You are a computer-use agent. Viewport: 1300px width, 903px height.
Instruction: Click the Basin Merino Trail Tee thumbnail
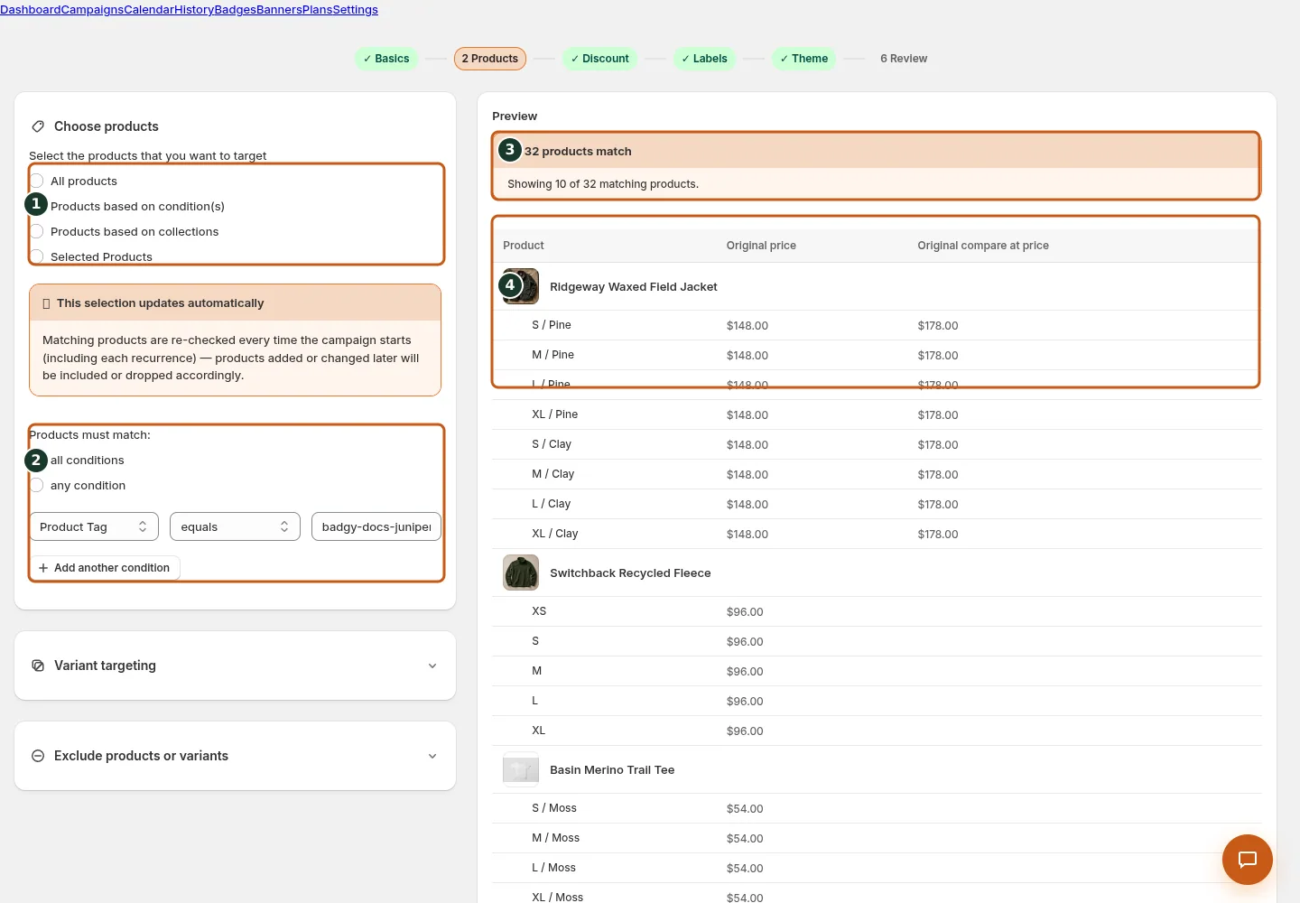point(521,769)
